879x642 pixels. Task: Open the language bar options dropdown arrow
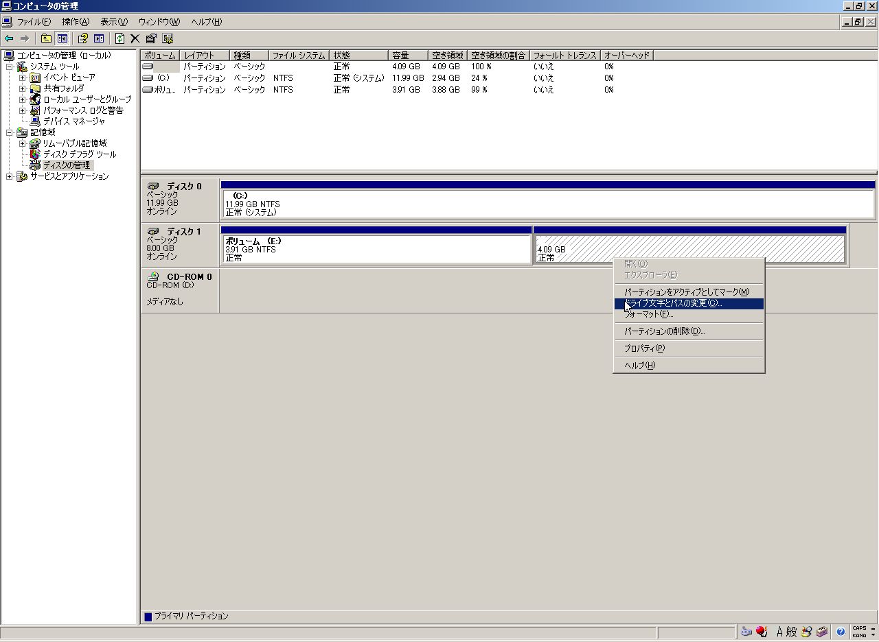(873, 635)
